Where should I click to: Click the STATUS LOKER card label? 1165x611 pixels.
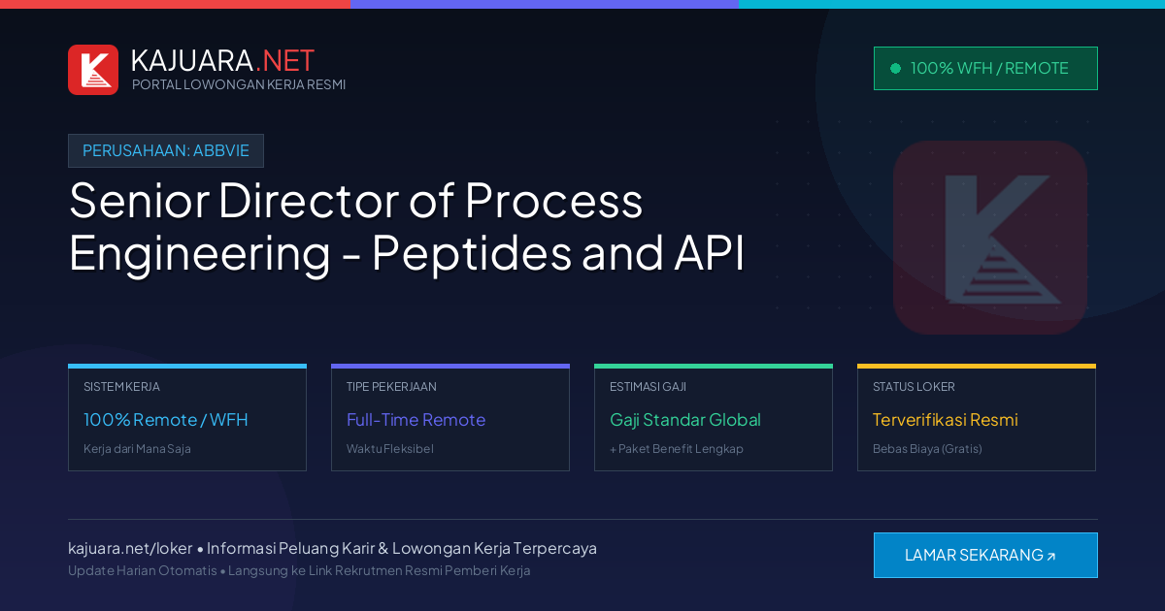click(x=914, y=386)
